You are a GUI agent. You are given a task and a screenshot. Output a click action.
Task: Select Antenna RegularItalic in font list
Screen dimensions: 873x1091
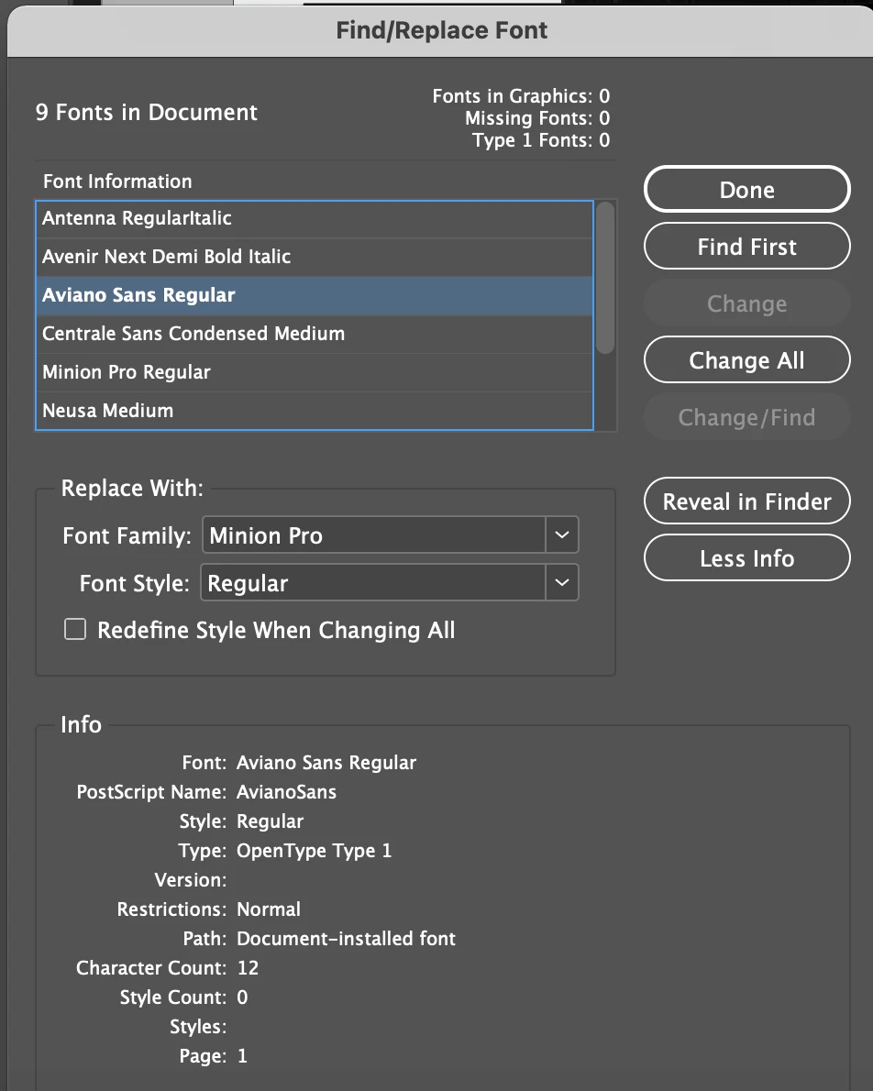point(315,218)
